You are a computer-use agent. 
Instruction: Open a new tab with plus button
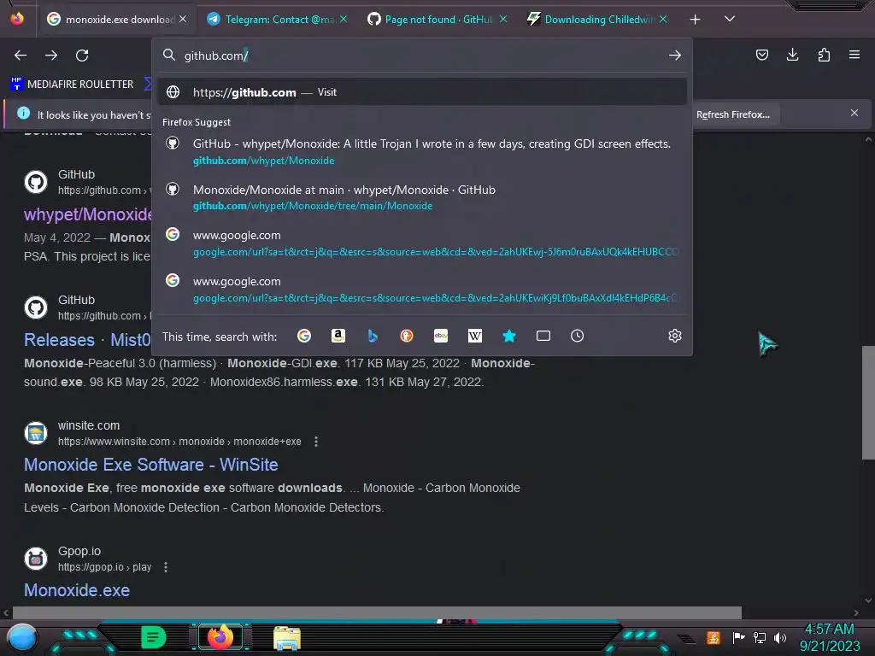tap(695, 20)
